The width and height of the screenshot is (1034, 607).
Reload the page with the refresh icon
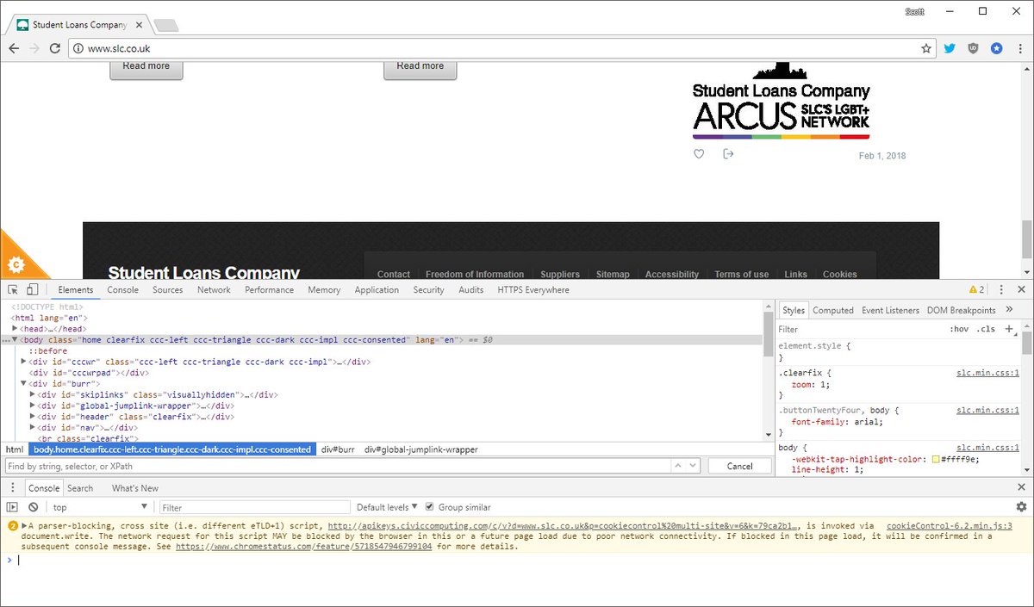55,49
